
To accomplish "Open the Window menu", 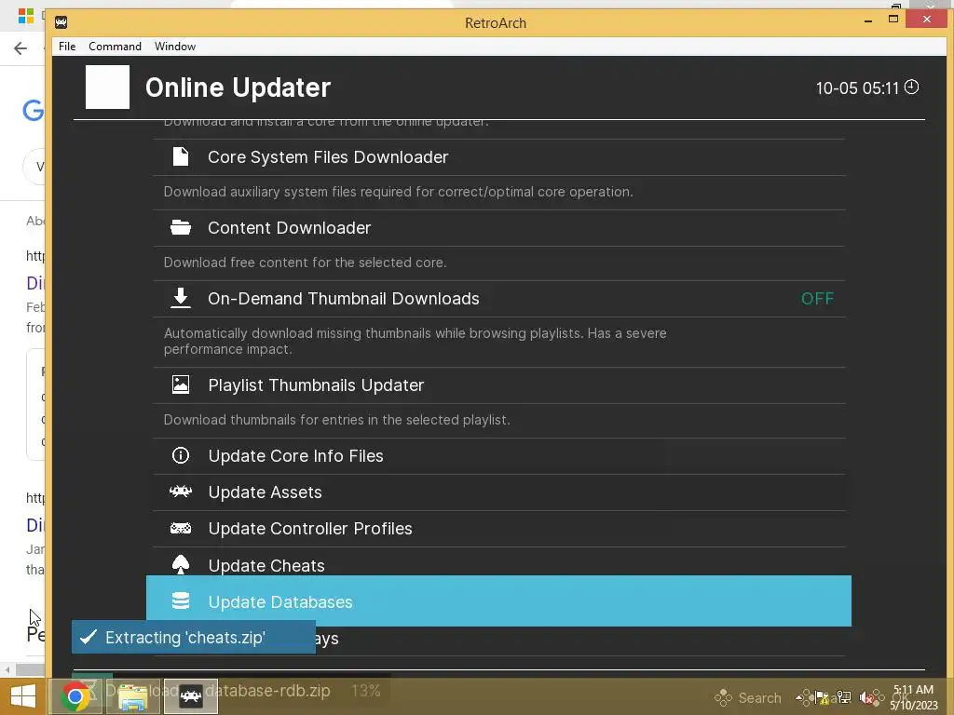I will (174, 47).
